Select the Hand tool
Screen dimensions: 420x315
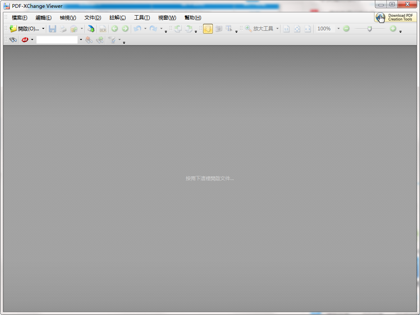pos(208,29)
